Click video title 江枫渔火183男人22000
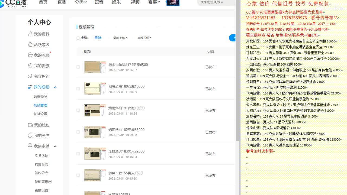347x195 pixels. click(126, 151)
